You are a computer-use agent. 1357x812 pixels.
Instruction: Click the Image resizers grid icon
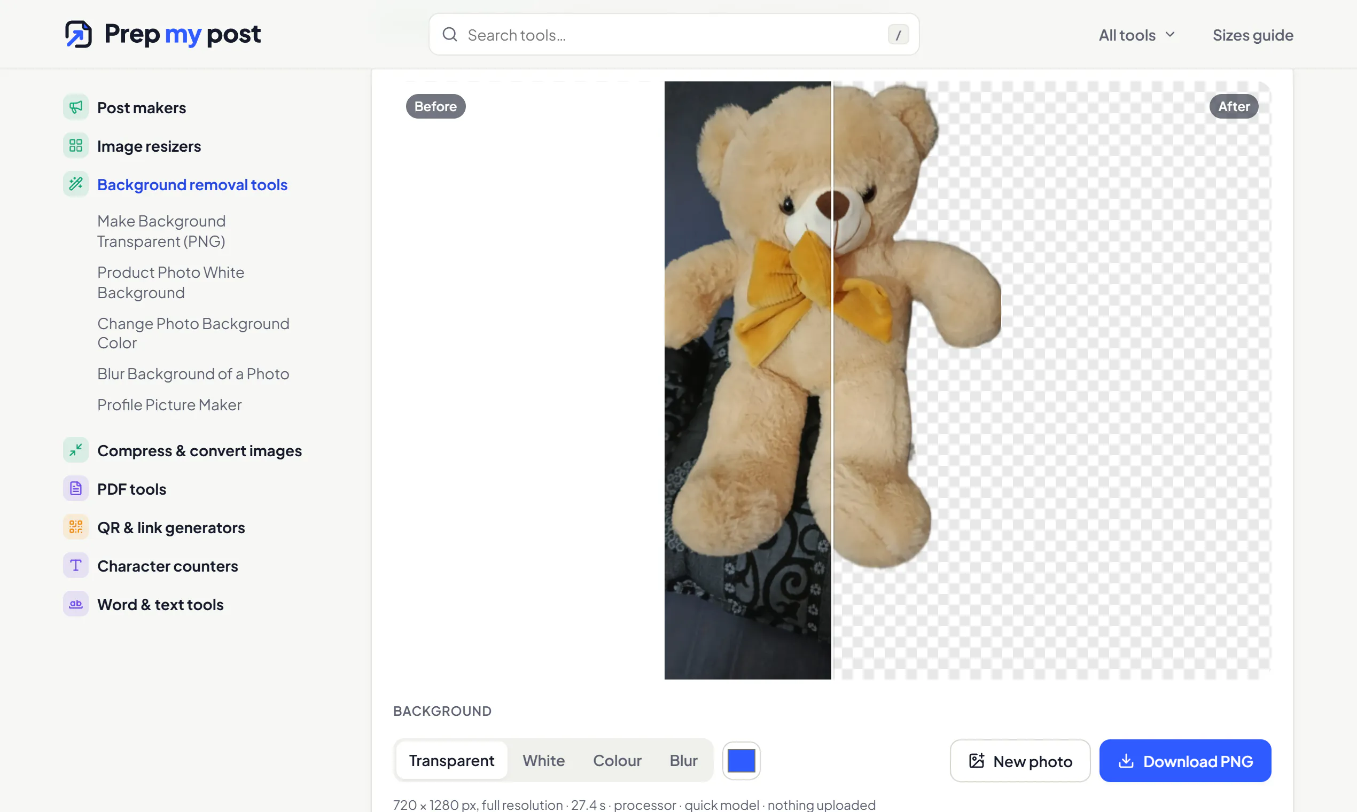pyautogui.click(x=75, y=145)
